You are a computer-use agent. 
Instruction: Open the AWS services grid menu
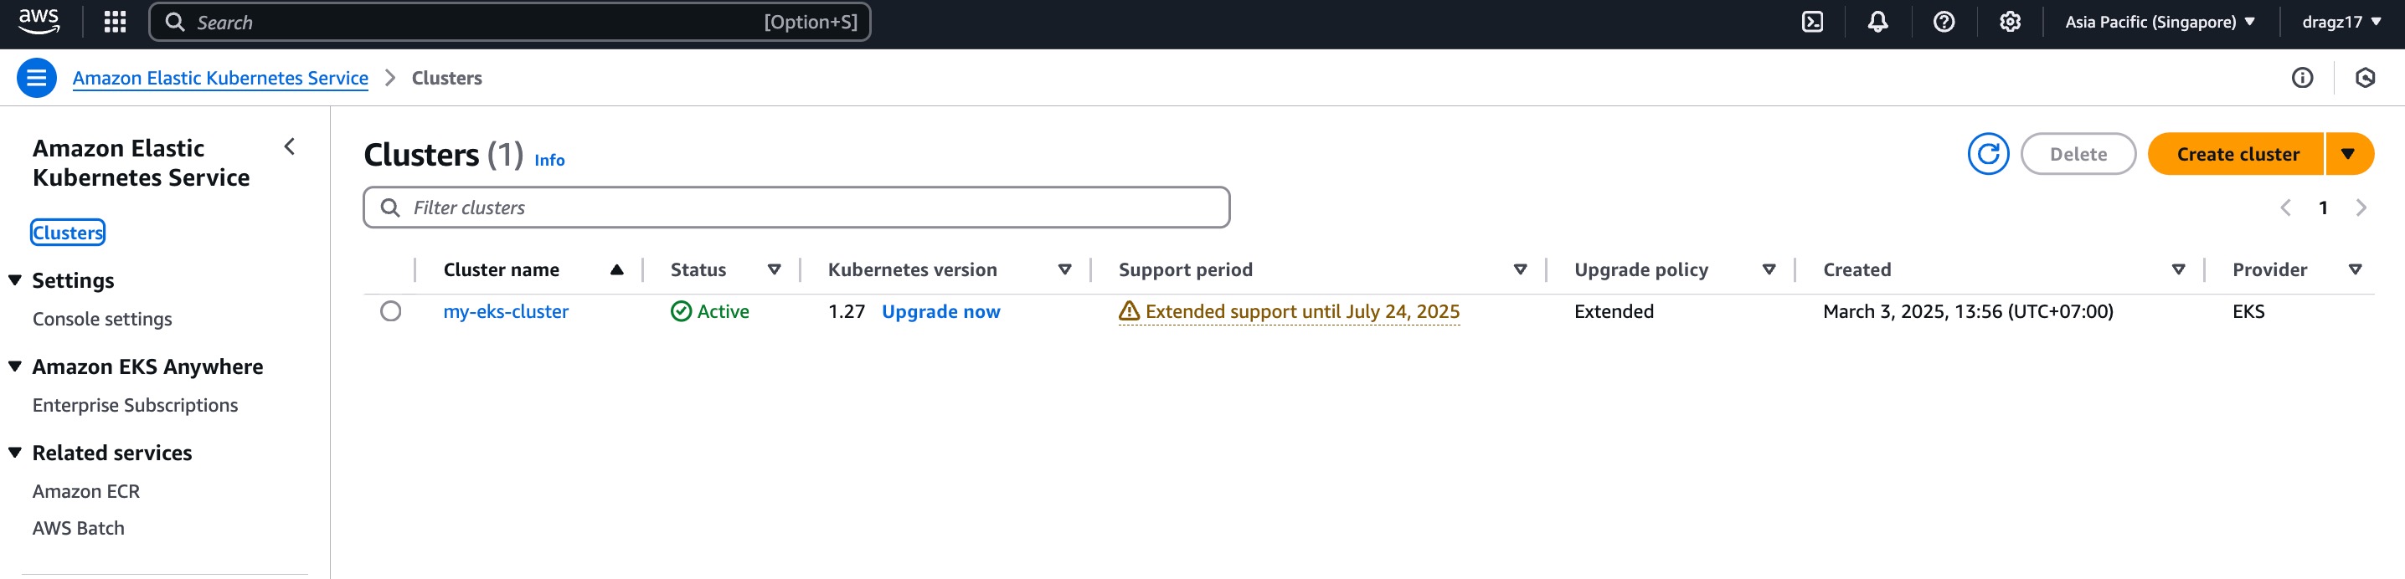point(115,23)
